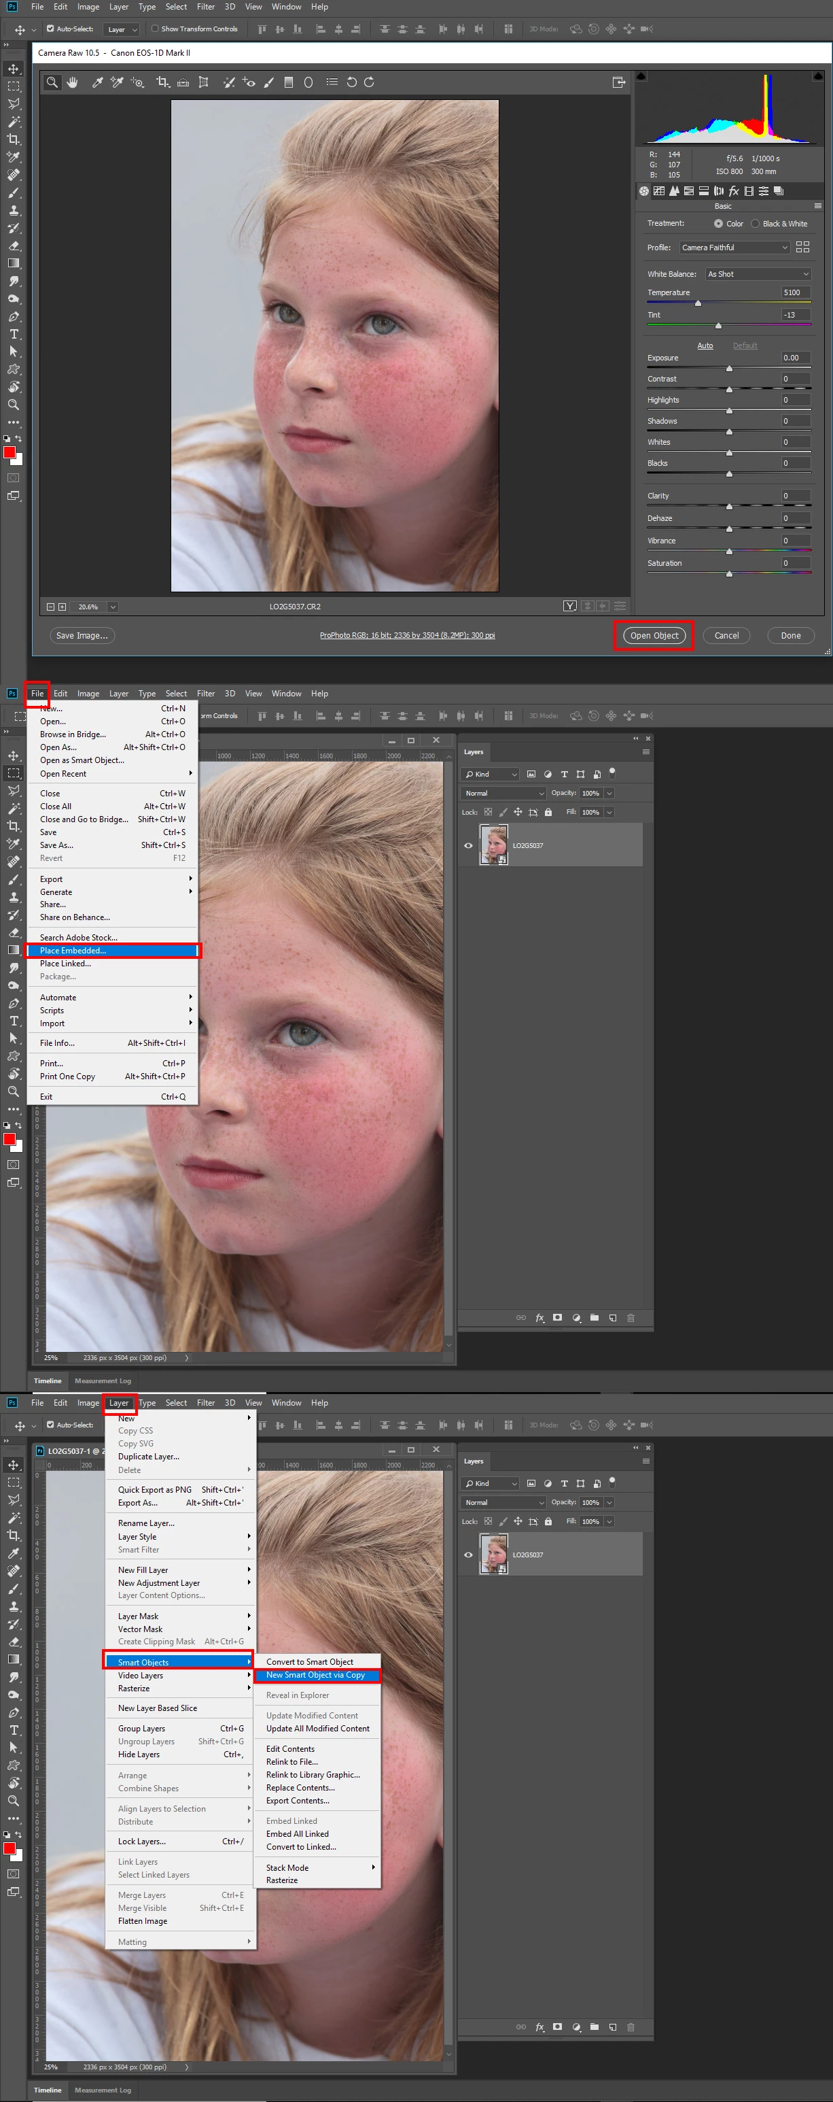
Task: Select the White Balance eyedropper tool
Action: (x=97, y=82)
